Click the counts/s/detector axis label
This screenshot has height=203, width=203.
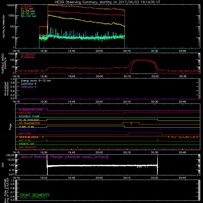click(4, 26)
